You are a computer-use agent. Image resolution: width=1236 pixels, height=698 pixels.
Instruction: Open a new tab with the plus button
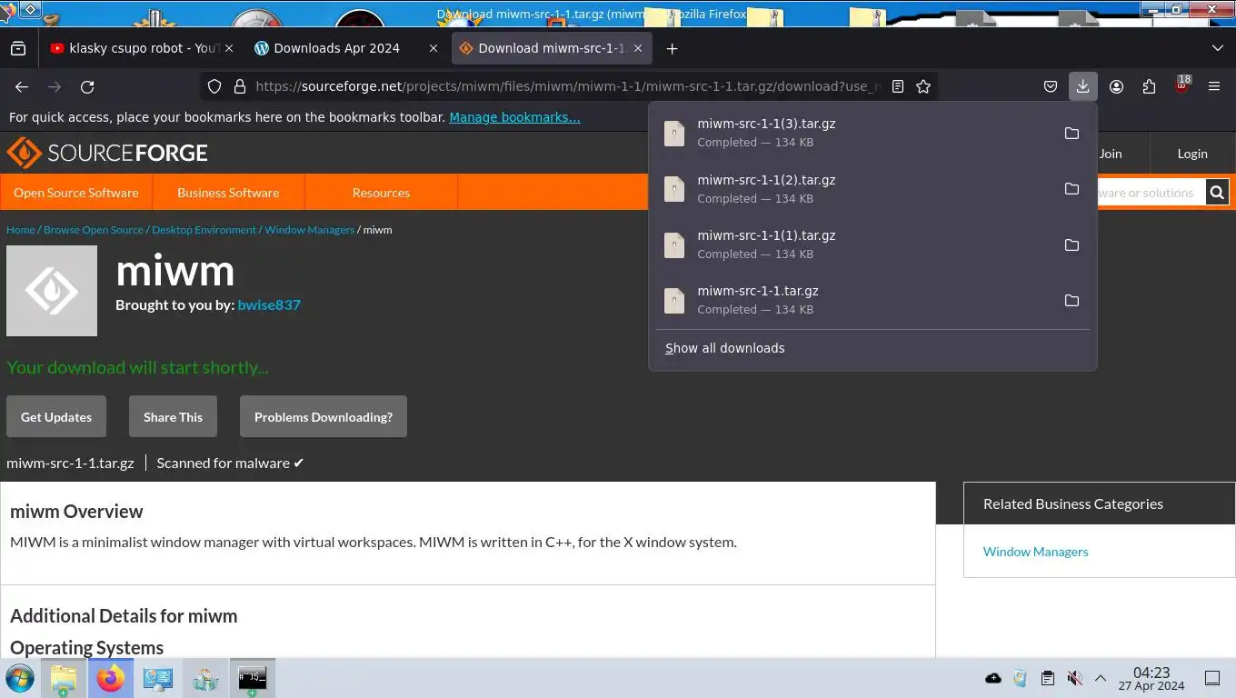click(x=672, y=48)
